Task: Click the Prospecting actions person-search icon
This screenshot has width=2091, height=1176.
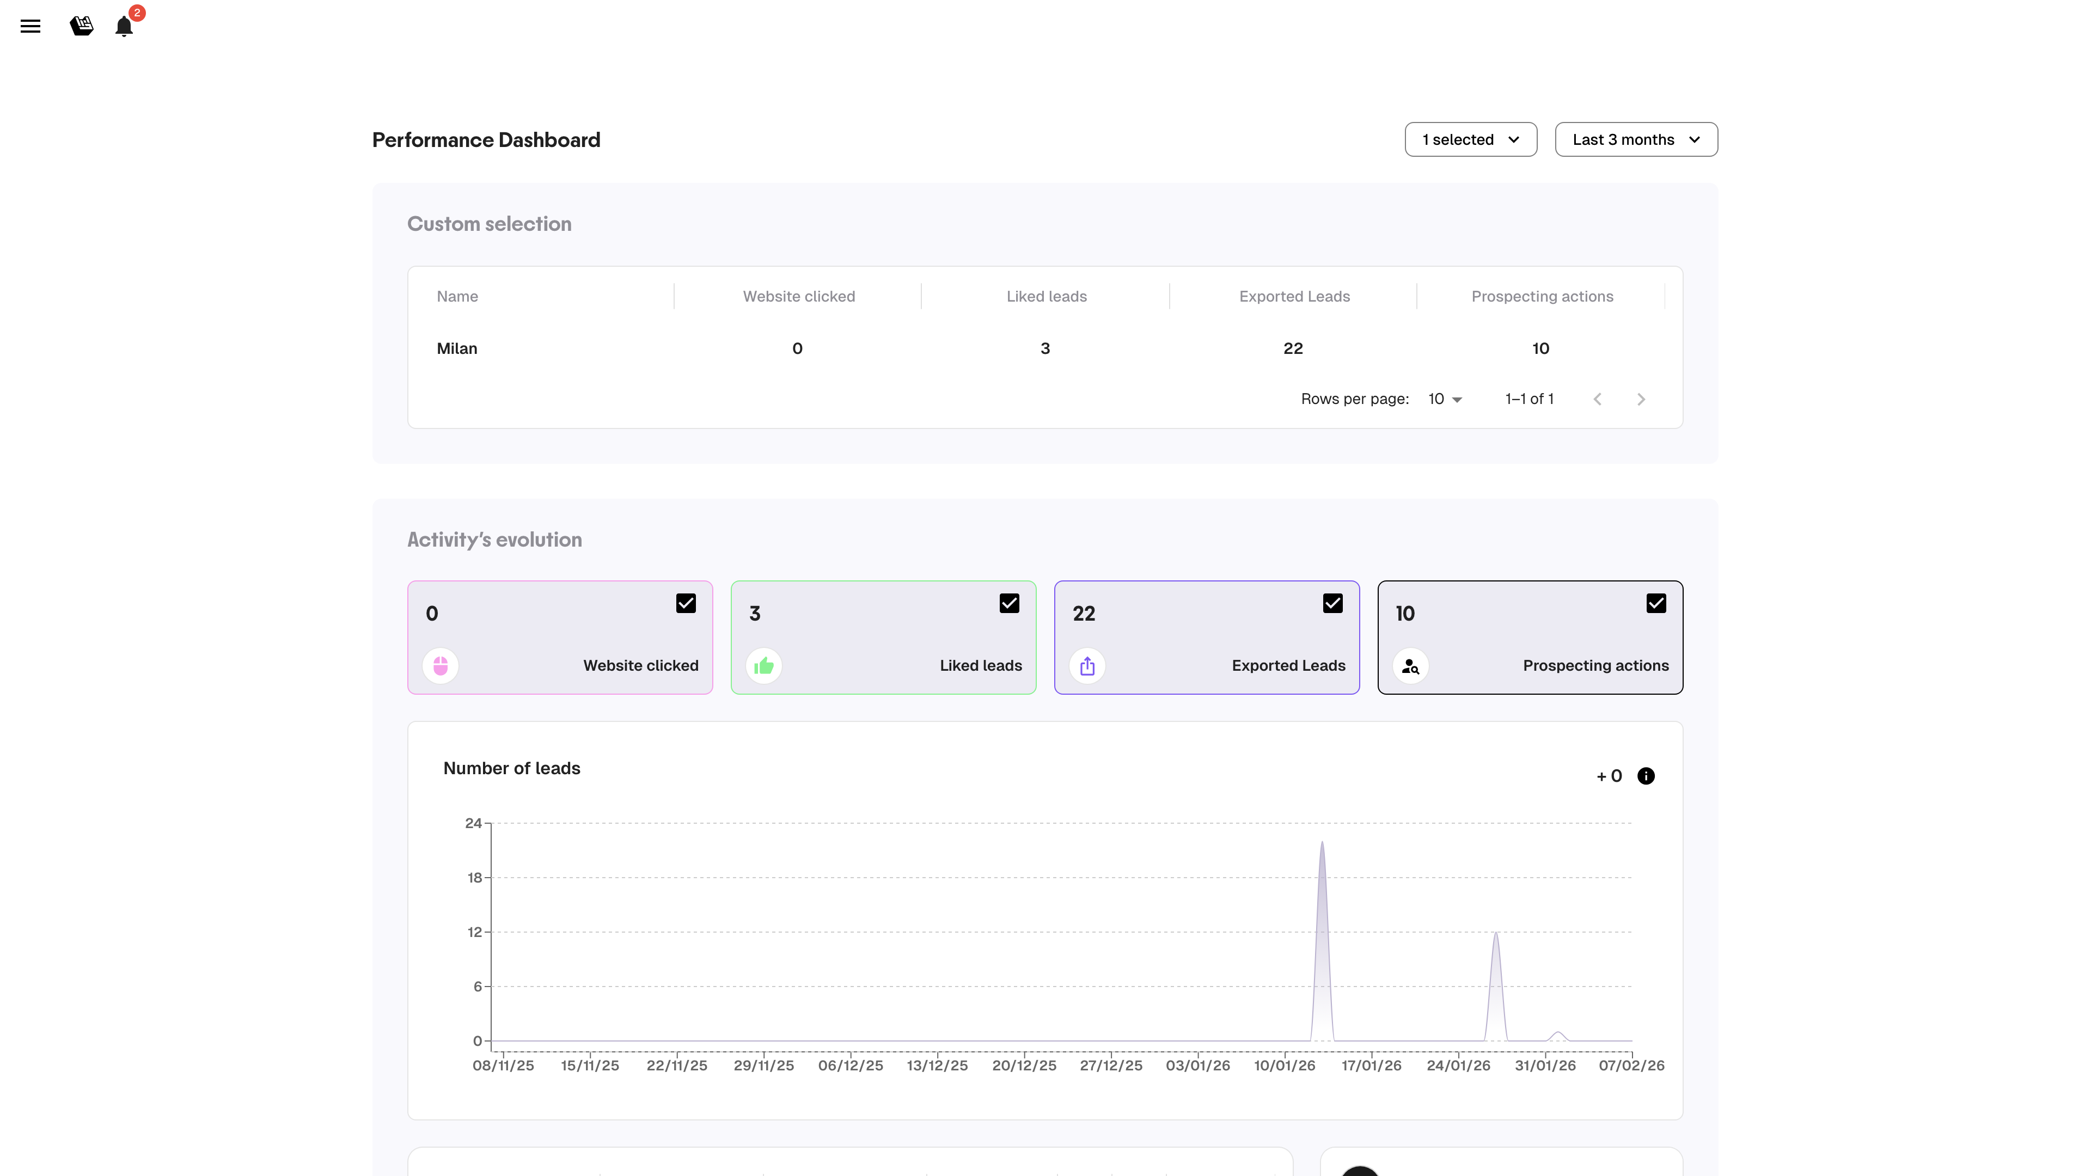Action: click(1411, 666)
